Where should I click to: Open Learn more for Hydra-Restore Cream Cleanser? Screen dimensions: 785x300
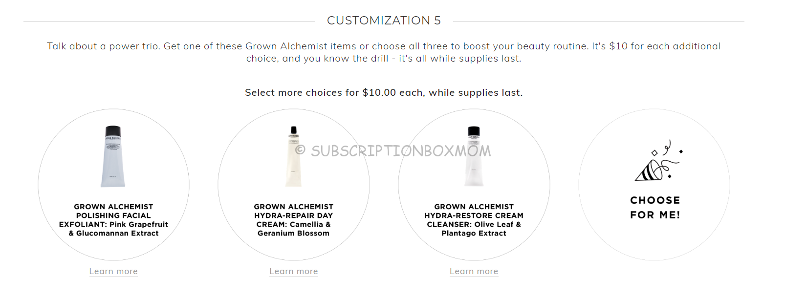click(x=474, y=272)
